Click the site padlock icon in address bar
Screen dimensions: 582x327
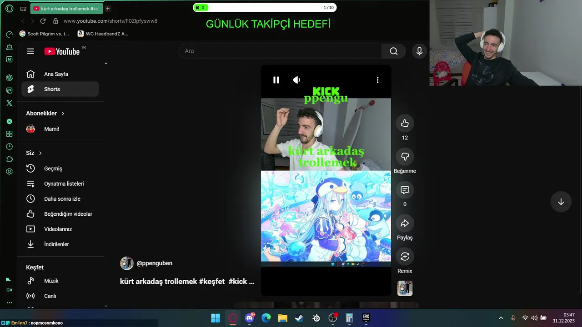coord(55,21)
